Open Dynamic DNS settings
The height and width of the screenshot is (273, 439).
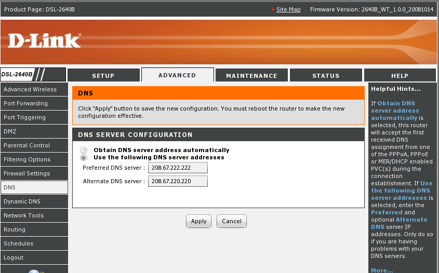click(x=34, y=201)
